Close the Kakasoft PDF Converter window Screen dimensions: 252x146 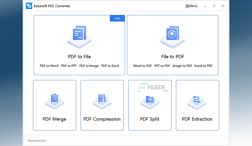(x=223, y=6)
